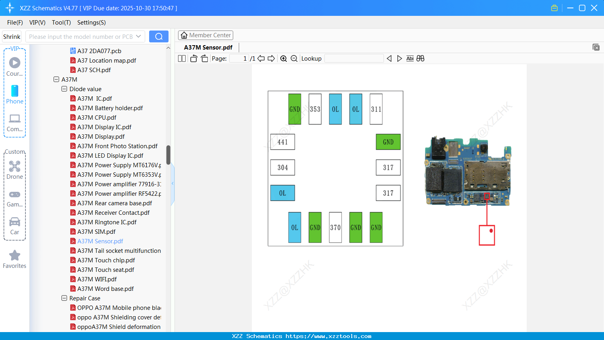
Task: Select the Computer category in sidebar
Action: [x=15, y=122]
